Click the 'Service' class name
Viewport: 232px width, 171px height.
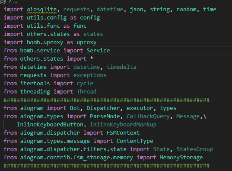pos(98,51)
